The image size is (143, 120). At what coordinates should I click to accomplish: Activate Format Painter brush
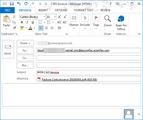14,28
